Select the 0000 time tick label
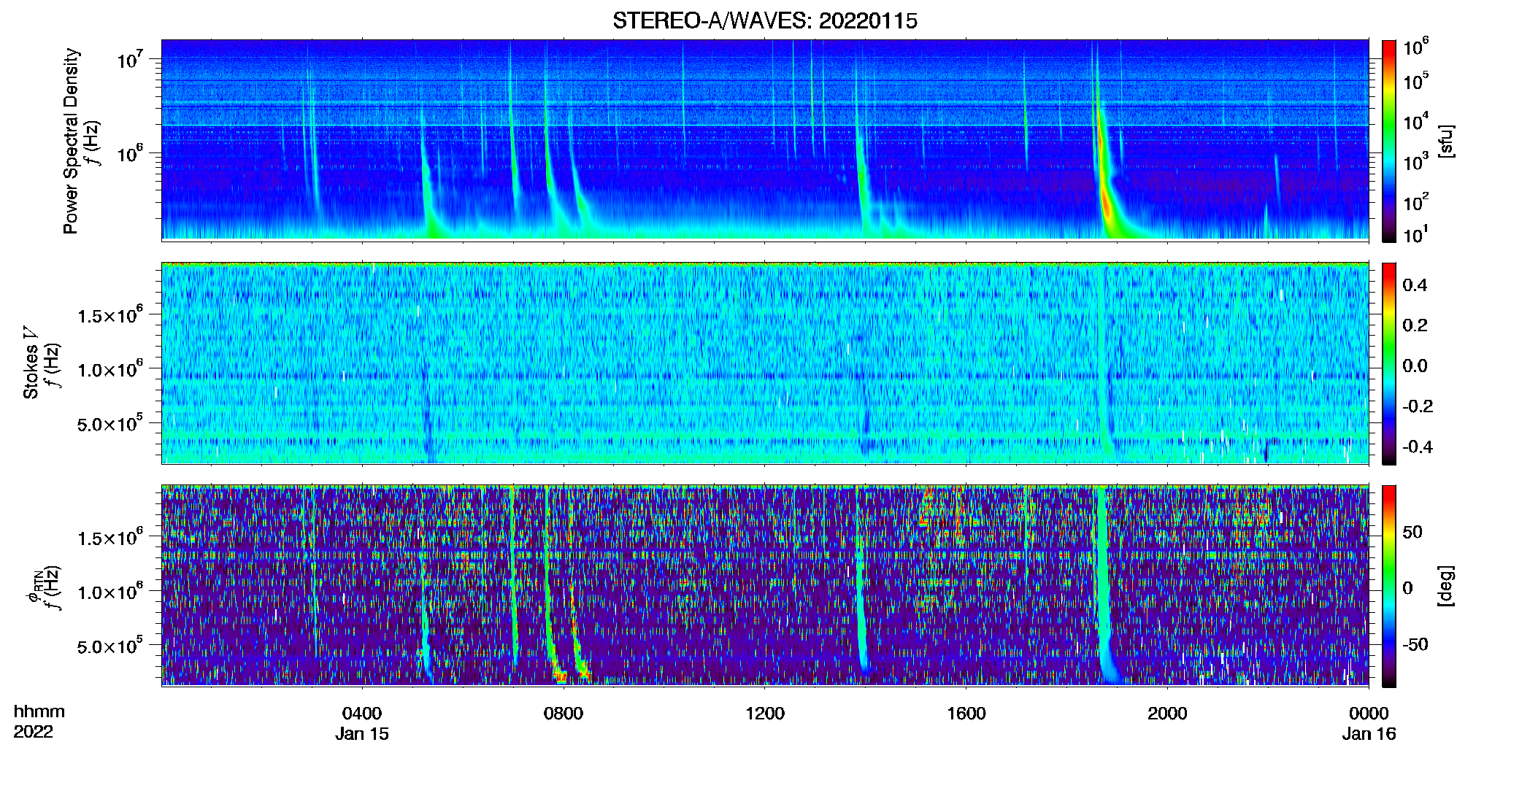The width and height of the screenshot is (1530, 788). pos(1369,713)
